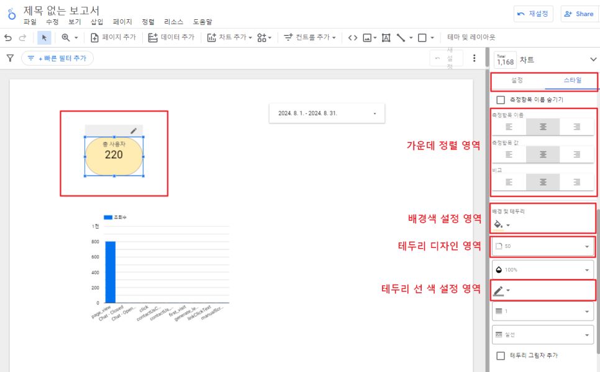
Task: Right-align the 비교 text
Action: tap(576, 182)
